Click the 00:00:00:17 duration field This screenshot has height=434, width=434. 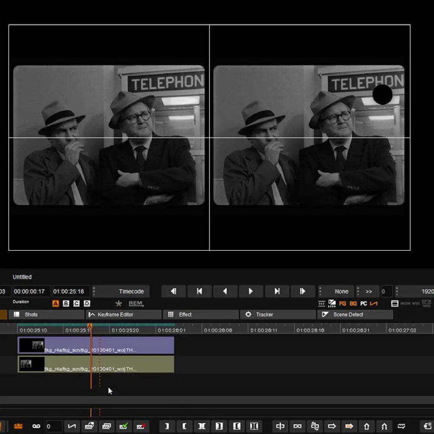(x=32, y=292)
